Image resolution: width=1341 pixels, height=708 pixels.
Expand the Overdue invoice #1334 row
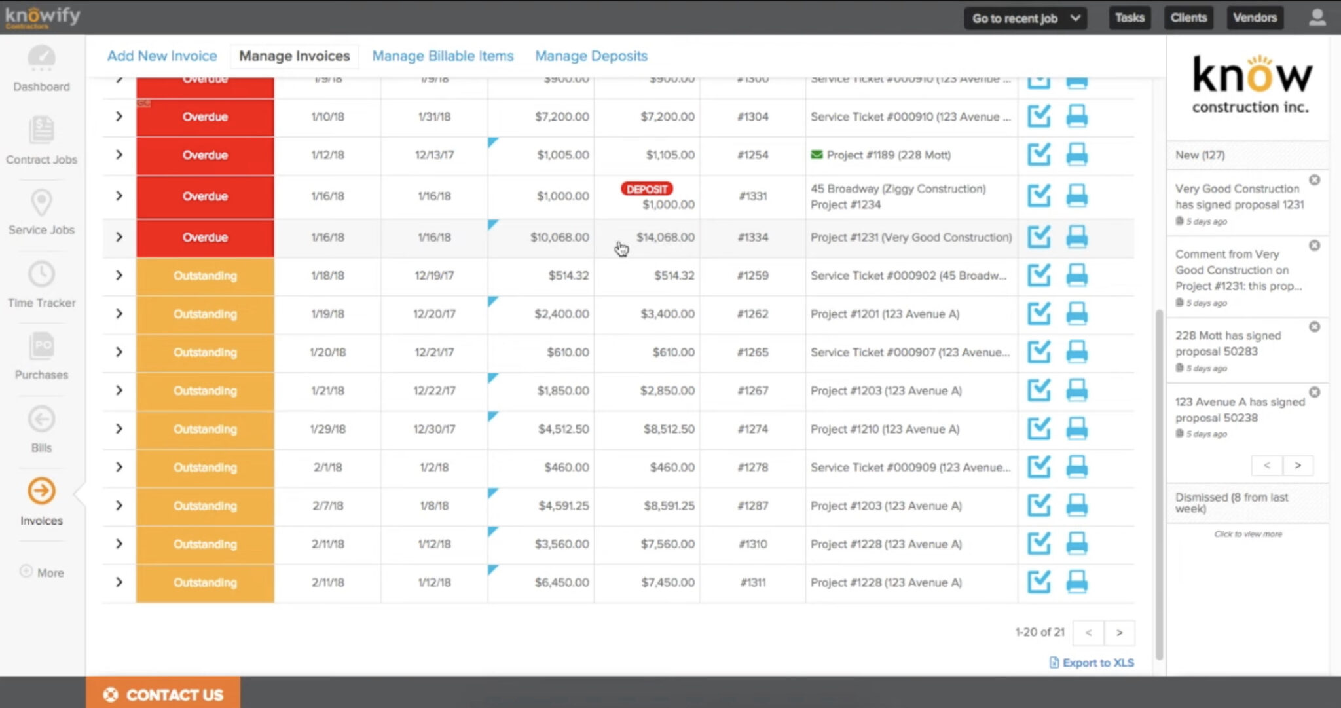[x=119, y=238]
